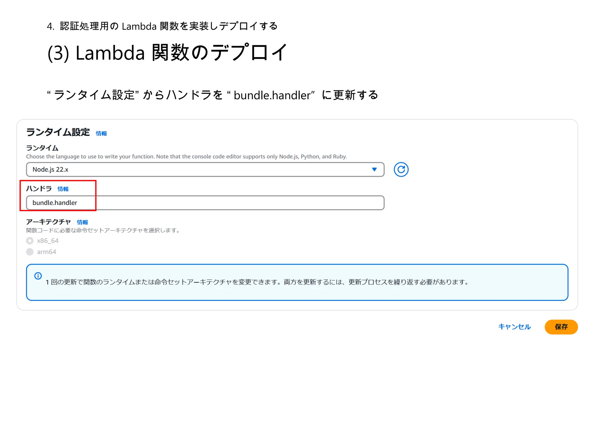The image size is (597, 448).
Task: Select the arm64 architecture radio button
Action: click(30, 252)
